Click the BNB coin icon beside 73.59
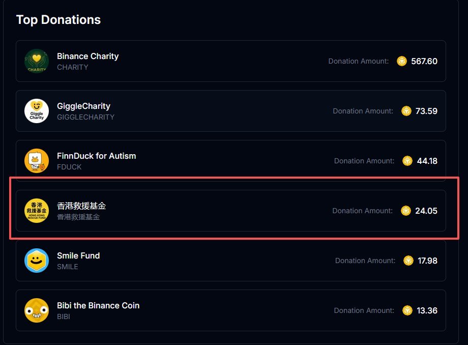 (406, 111)
